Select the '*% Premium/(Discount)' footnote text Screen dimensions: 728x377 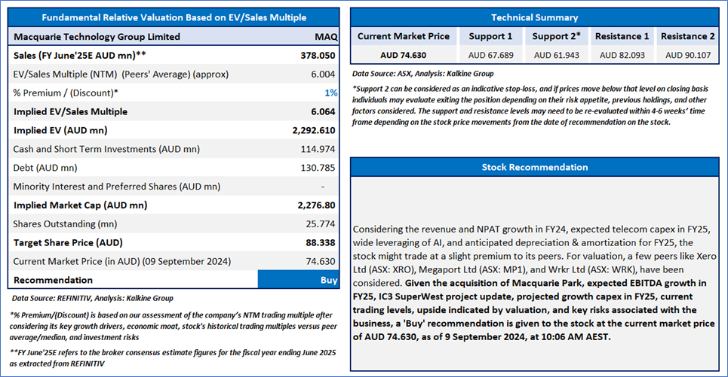click(174, 326)
